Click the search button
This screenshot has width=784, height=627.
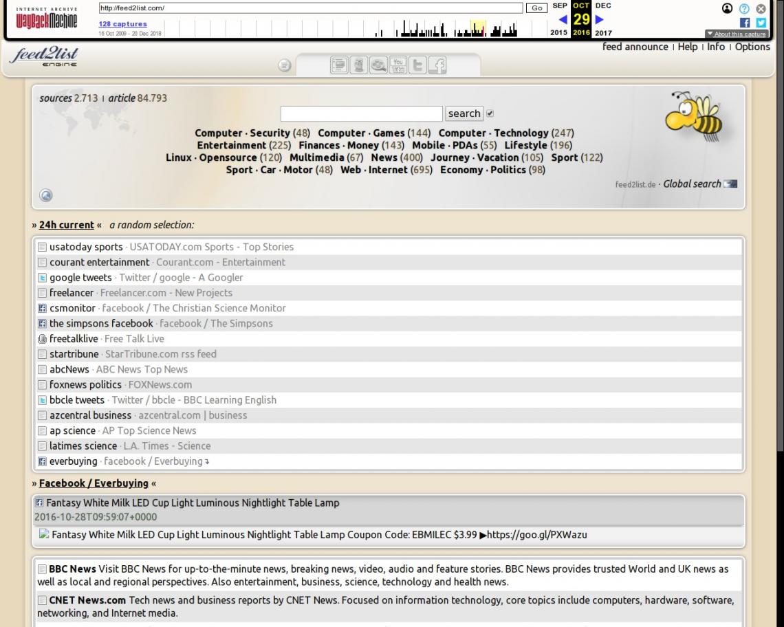tap(464, 113)
